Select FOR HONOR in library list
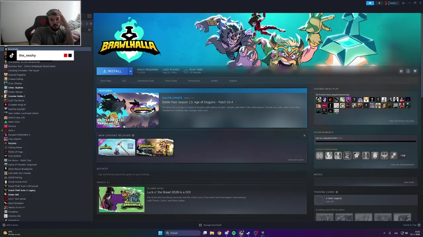The width and height of the screenshot is (423, 237). 15,156
